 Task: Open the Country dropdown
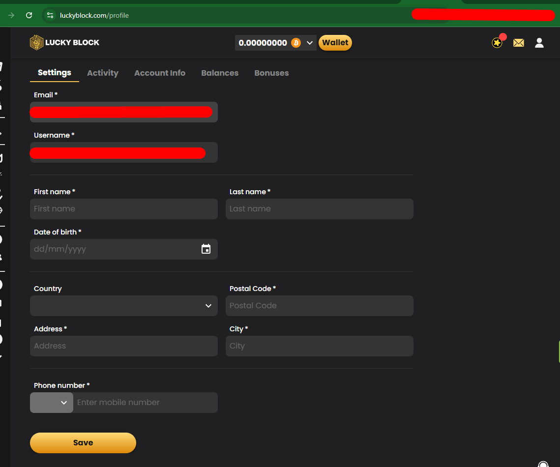(123, 306)
